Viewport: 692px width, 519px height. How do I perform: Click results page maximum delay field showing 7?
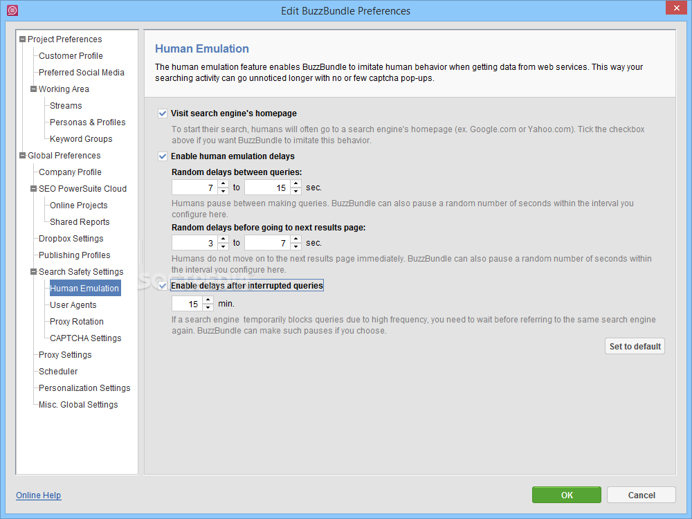point(268,243)
